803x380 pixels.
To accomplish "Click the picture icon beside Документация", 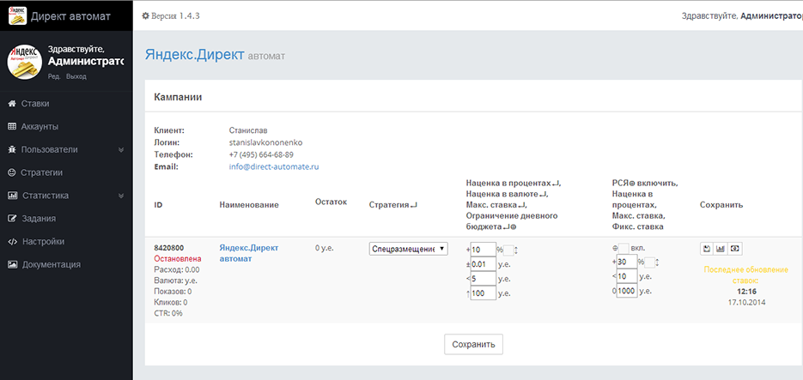I will (12, 264).
